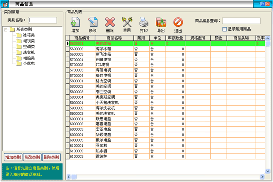Select the 小家电 folder icon
This screenshot has width=273, height=182.
coord(19,63)
